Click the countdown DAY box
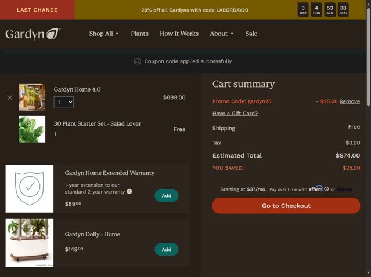The height and width of the screenshot is (277, 371). pos(303,10)
